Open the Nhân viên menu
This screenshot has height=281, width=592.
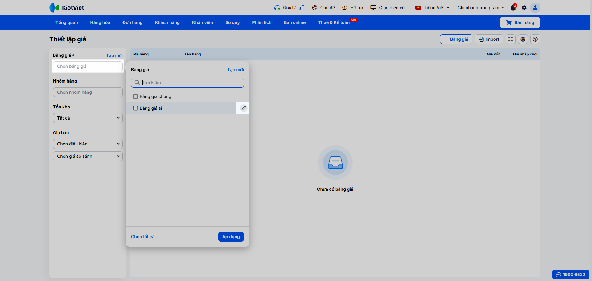tap(203, 22)
